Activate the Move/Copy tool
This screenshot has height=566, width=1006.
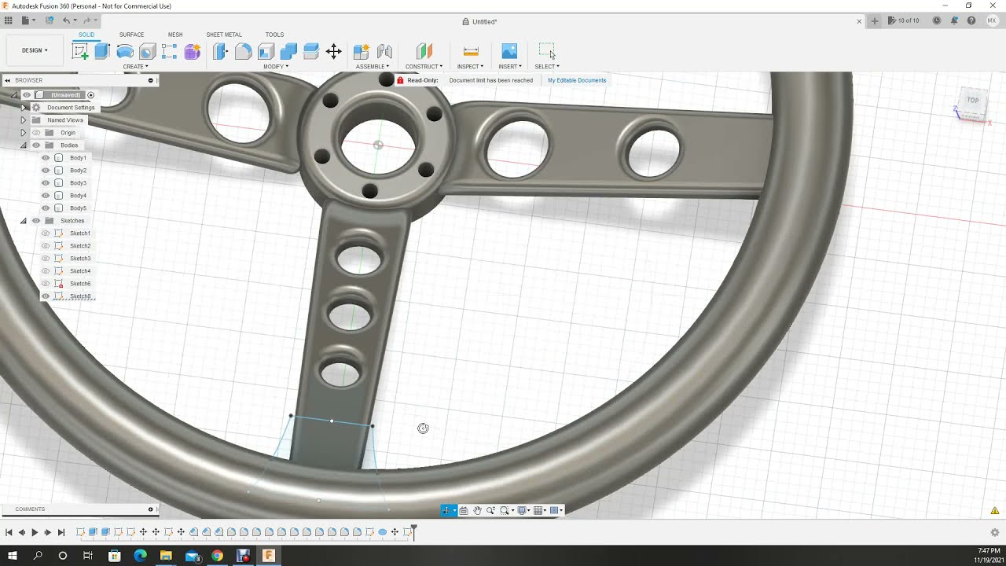(333, 51)
